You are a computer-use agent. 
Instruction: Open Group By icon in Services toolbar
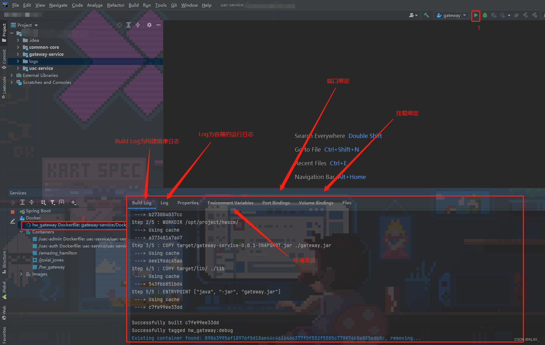[44, 202]
